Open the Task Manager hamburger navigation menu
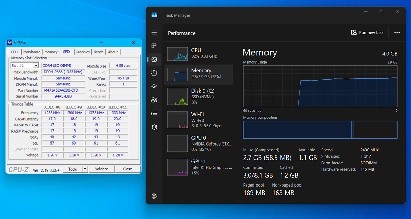Viewport: 411px width, 219px height. coord(154,32)
